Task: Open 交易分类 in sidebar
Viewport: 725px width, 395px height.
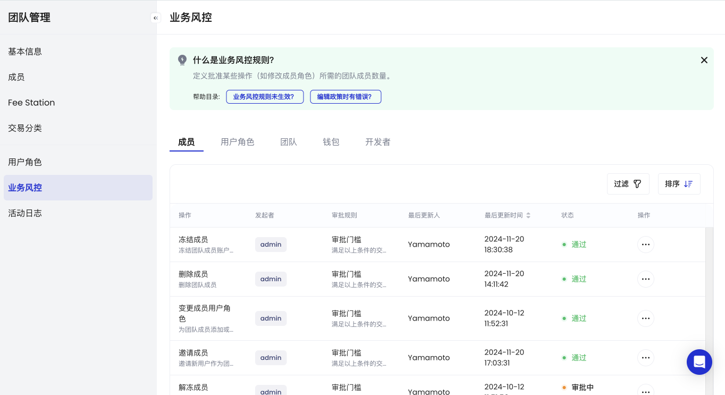Action: coord(78,128)
